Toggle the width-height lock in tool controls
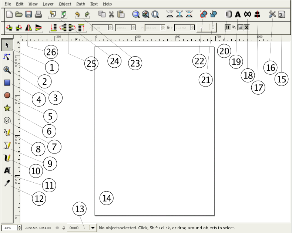The height and width of the screenshot is (233, 292). (168, 27)
